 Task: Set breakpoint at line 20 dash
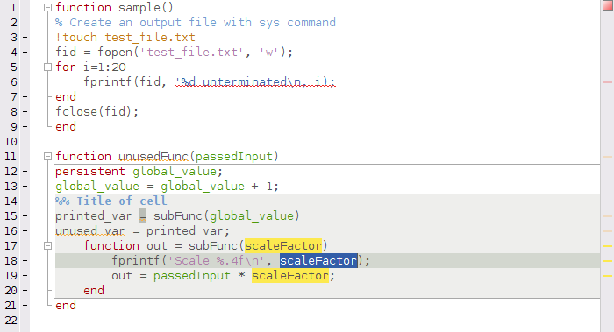(x=25, y=290)
